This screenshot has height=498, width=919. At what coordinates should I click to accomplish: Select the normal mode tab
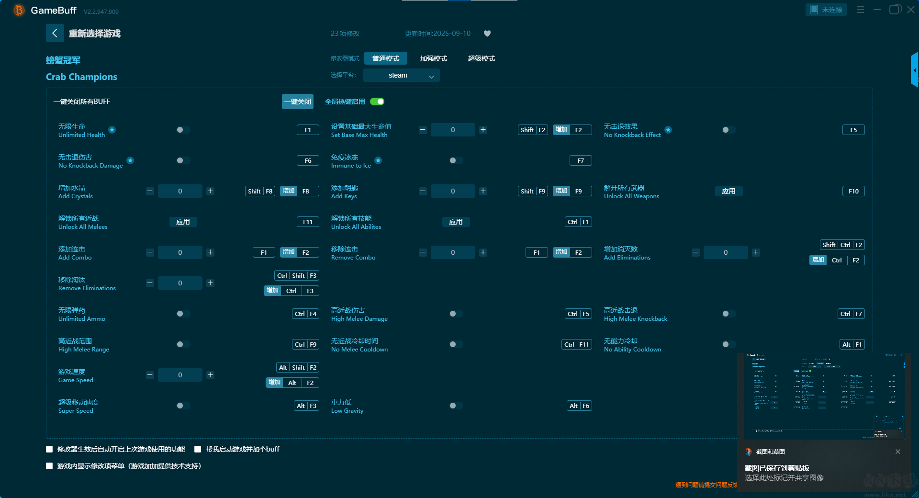pyautogui.click(x=386, y=58)
